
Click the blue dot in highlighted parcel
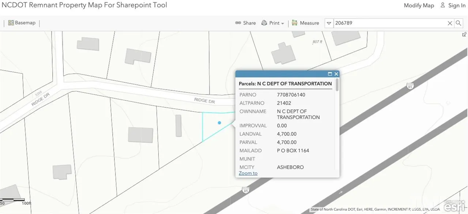219,123
